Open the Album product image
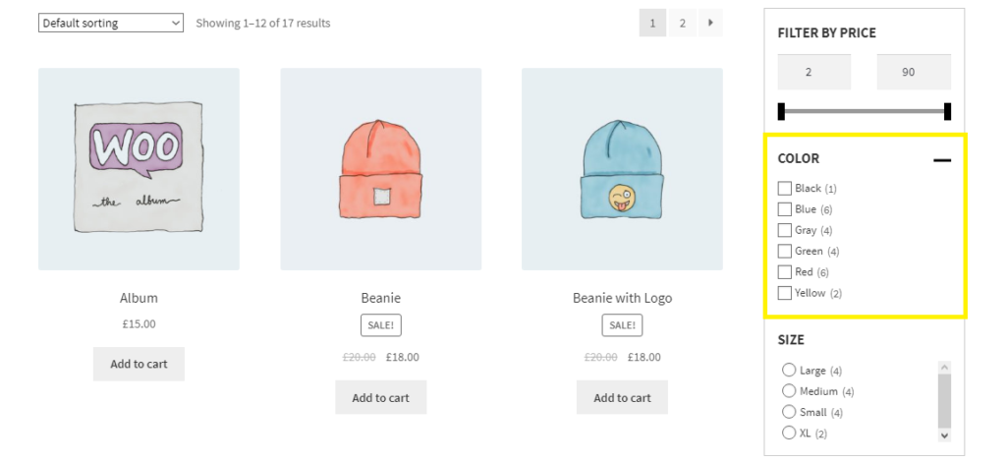Screen dimensions: 1006x463 (x=139, y=169)
